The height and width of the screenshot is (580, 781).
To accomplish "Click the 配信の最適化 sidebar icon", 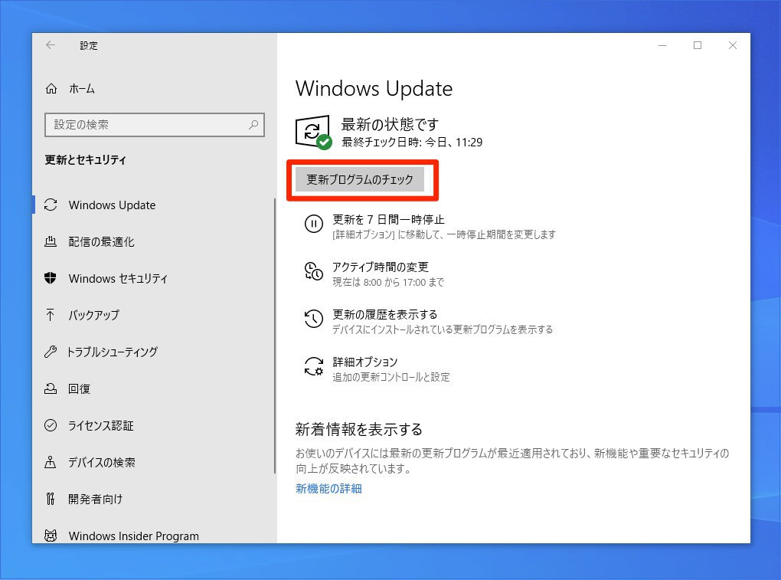I will click(x=51, y=241).
